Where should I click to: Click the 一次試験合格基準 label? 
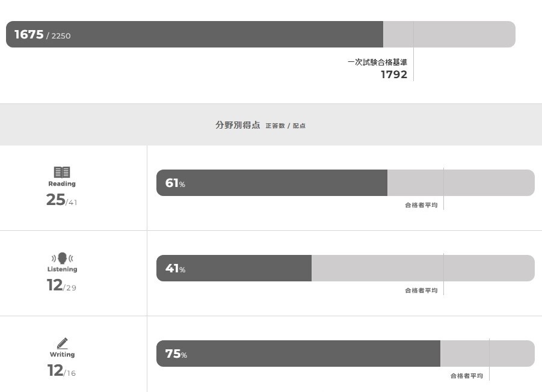pos(377,62)
